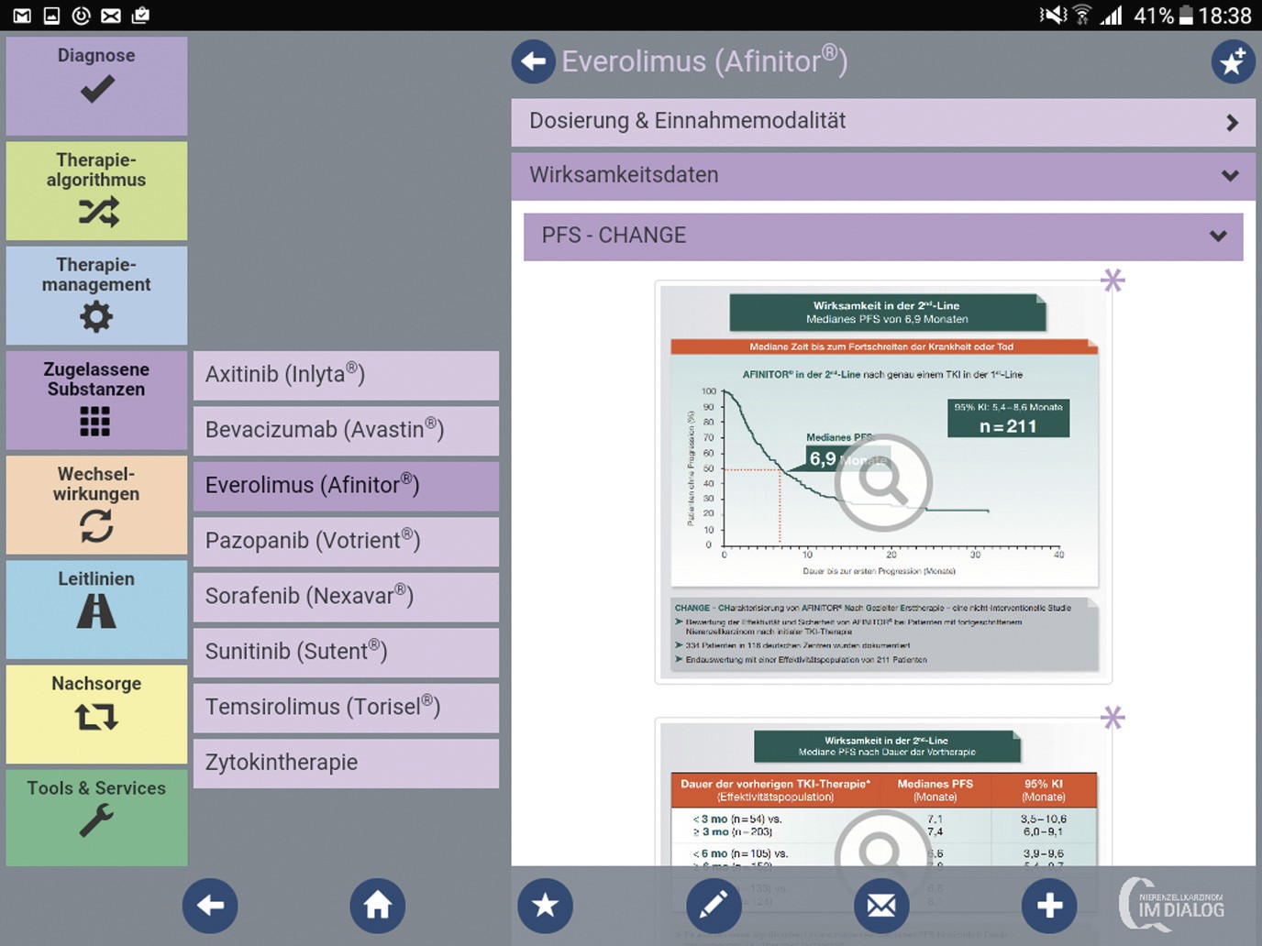This screenshot has height=946, width=1262.
Task: Go to home via house icon
Action: coord(378,906)
